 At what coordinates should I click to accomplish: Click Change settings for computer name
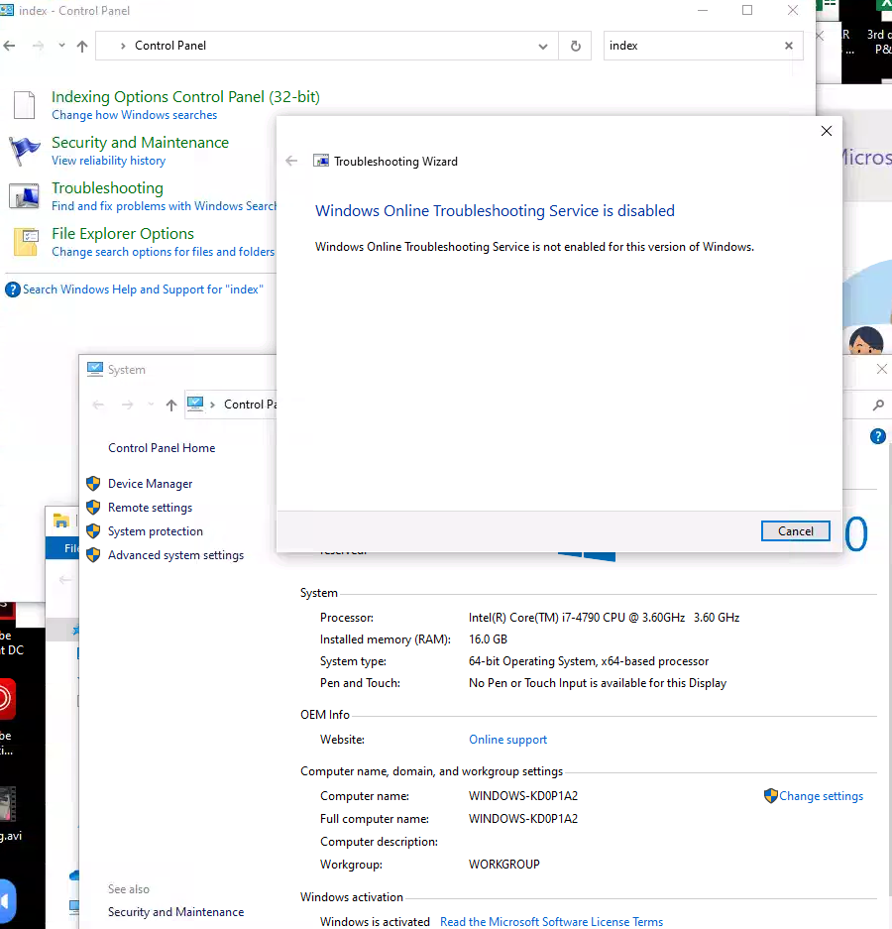click(x=821, y=796)
